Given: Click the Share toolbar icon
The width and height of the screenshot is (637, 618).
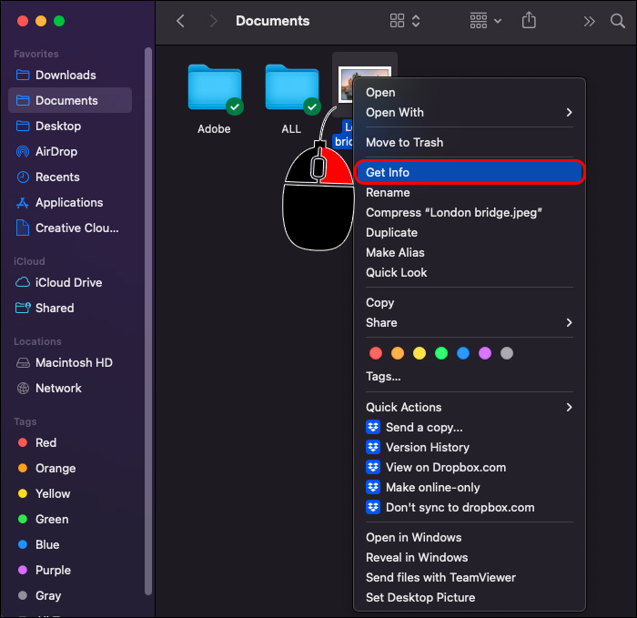Looking at the screenshot, I should click(529, 20).
